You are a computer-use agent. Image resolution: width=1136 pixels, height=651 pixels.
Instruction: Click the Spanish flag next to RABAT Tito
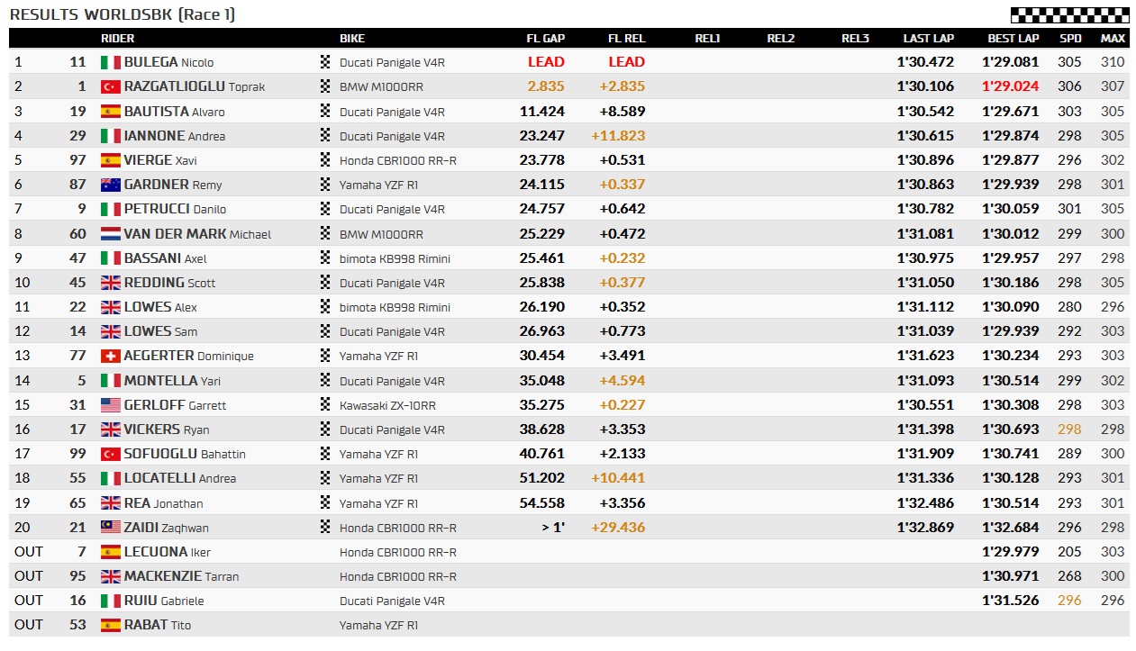[110, 625]
